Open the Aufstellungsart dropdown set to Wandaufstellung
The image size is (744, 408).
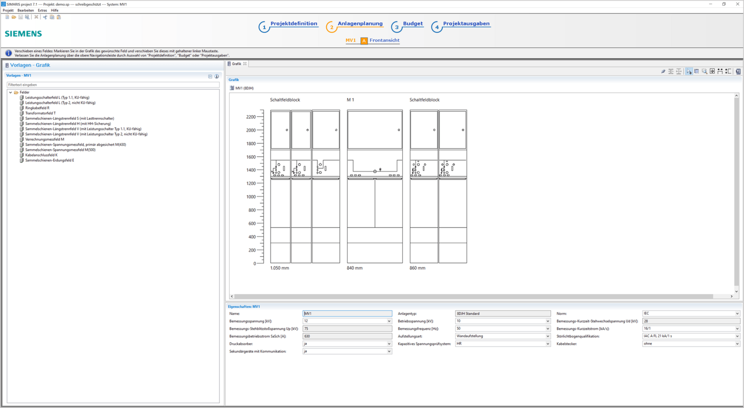(547, 336)
